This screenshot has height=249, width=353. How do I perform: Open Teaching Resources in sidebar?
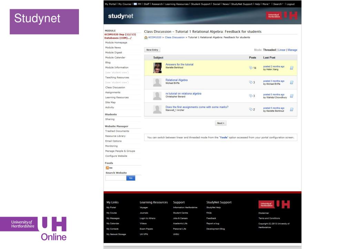click(x=117, y=77)
